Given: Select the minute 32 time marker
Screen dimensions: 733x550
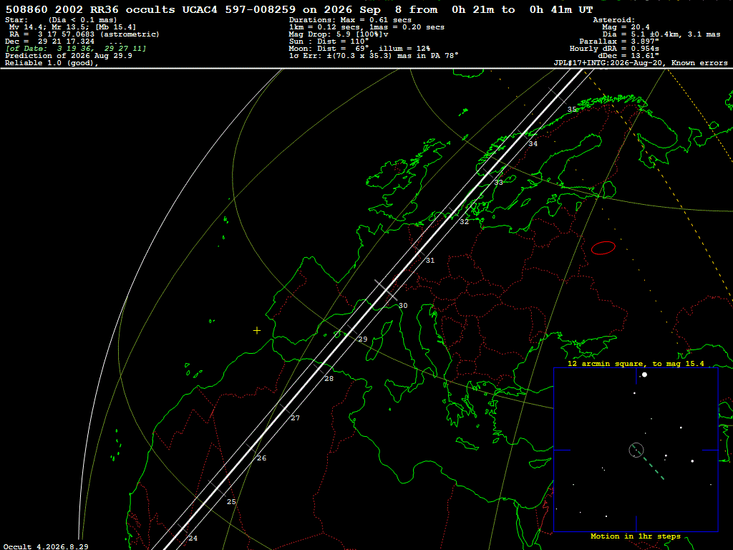Looking at the screenshot, I should (x=464, y=222).
